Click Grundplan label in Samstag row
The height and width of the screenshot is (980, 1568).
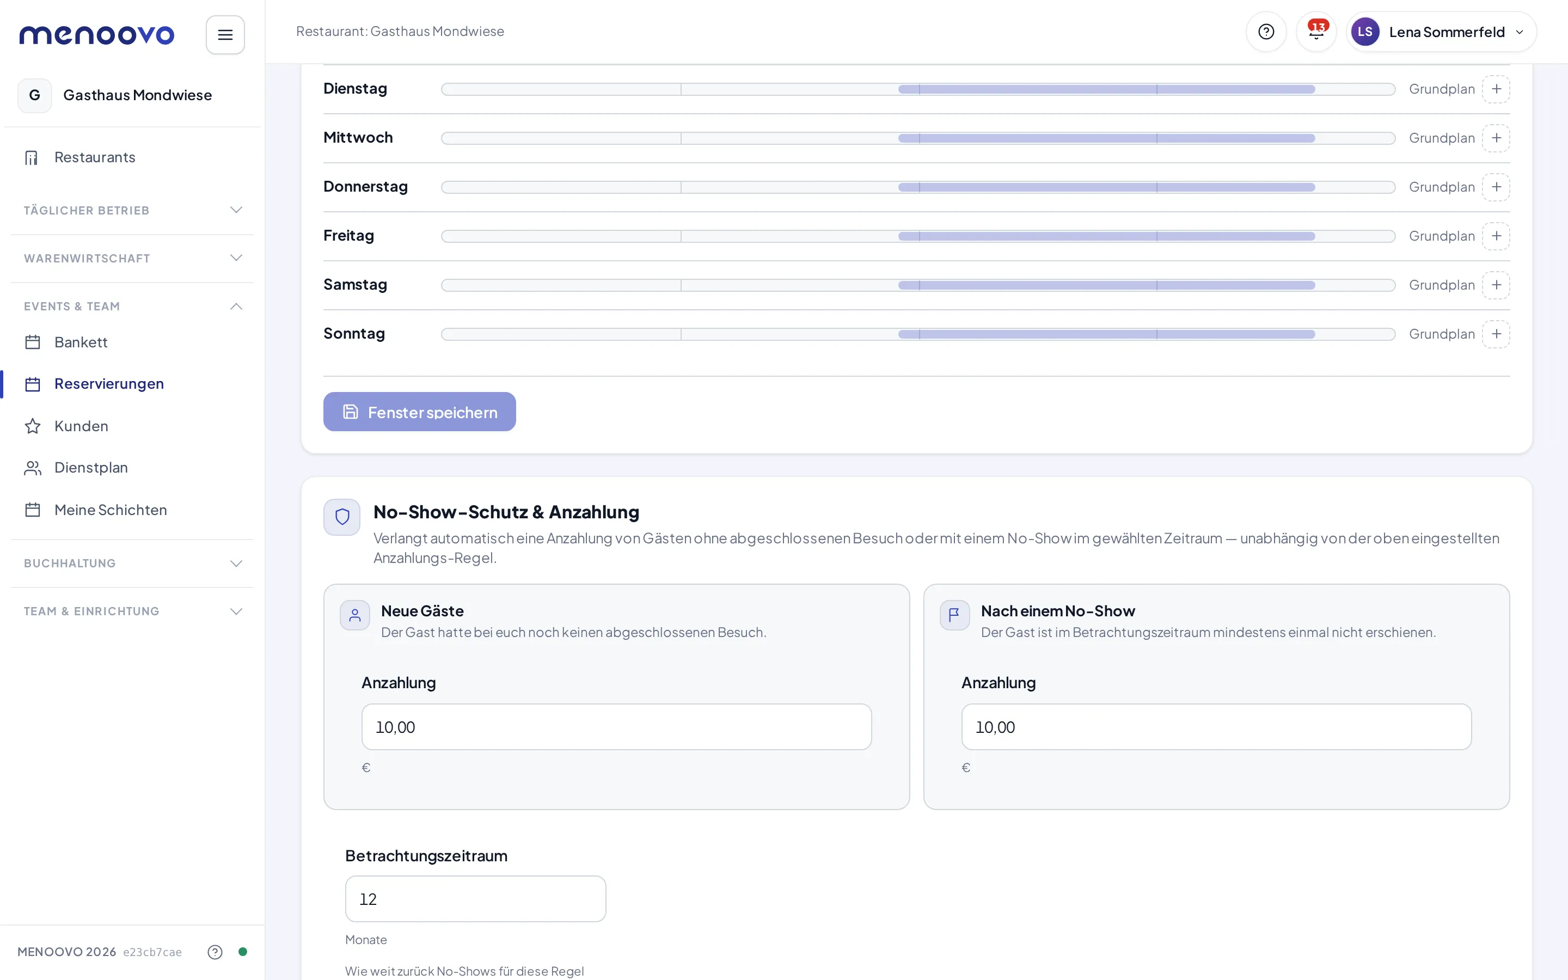click(x=1442, y=285)
